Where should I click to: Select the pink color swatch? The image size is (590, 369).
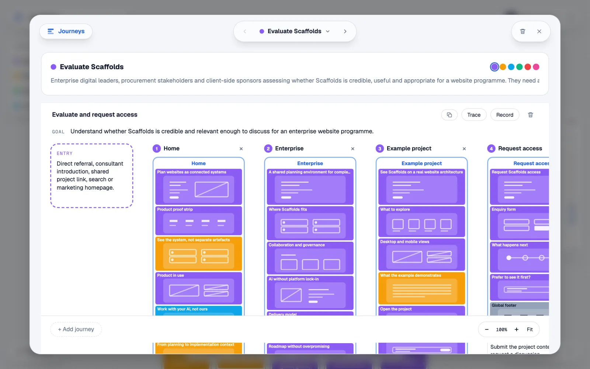tap(536, 67)
